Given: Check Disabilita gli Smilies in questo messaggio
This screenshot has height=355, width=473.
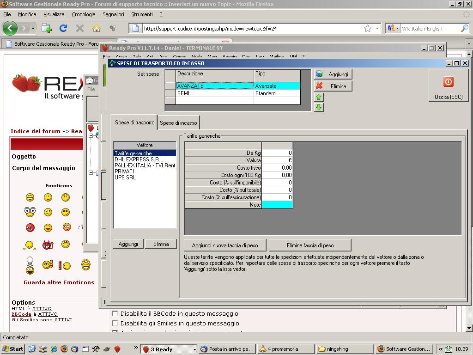Looking at the screenshot, I should pos(115,323).
